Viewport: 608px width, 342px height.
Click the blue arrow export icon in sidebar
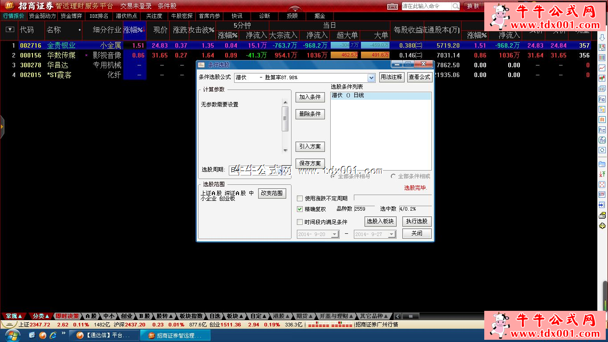[x=602, y=205]
